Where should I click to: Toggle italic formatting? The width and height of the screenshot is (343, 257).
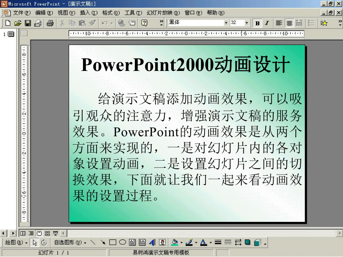click(267, 23)
